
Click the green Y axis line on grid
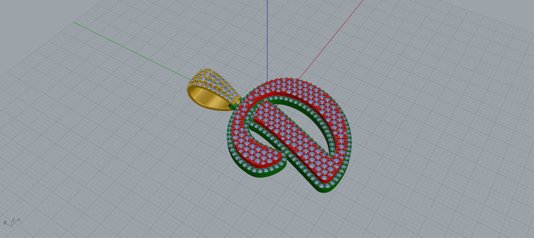coord(132,52)
